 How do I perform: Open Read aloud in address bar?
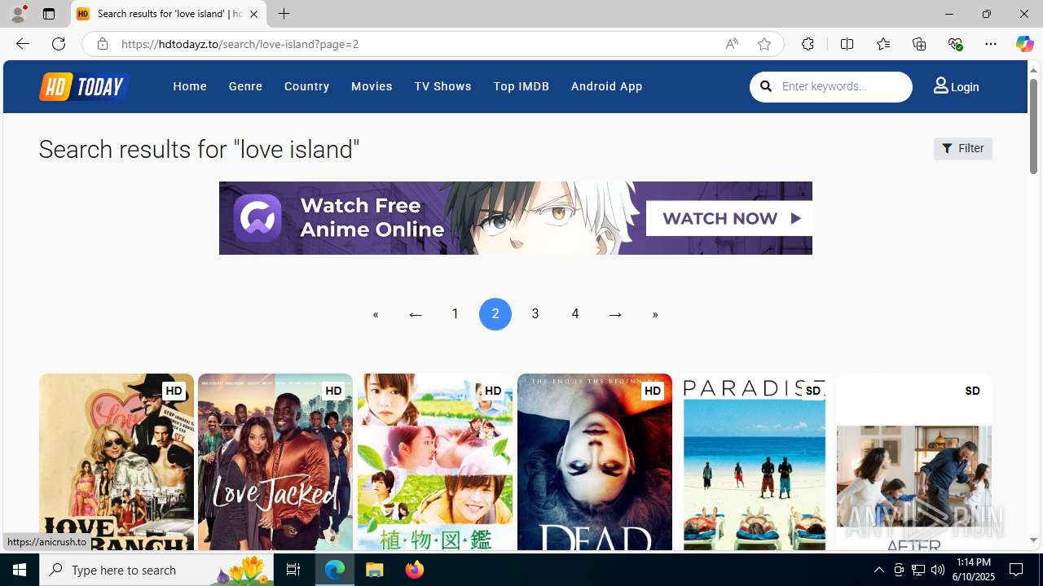coord(732,44)
